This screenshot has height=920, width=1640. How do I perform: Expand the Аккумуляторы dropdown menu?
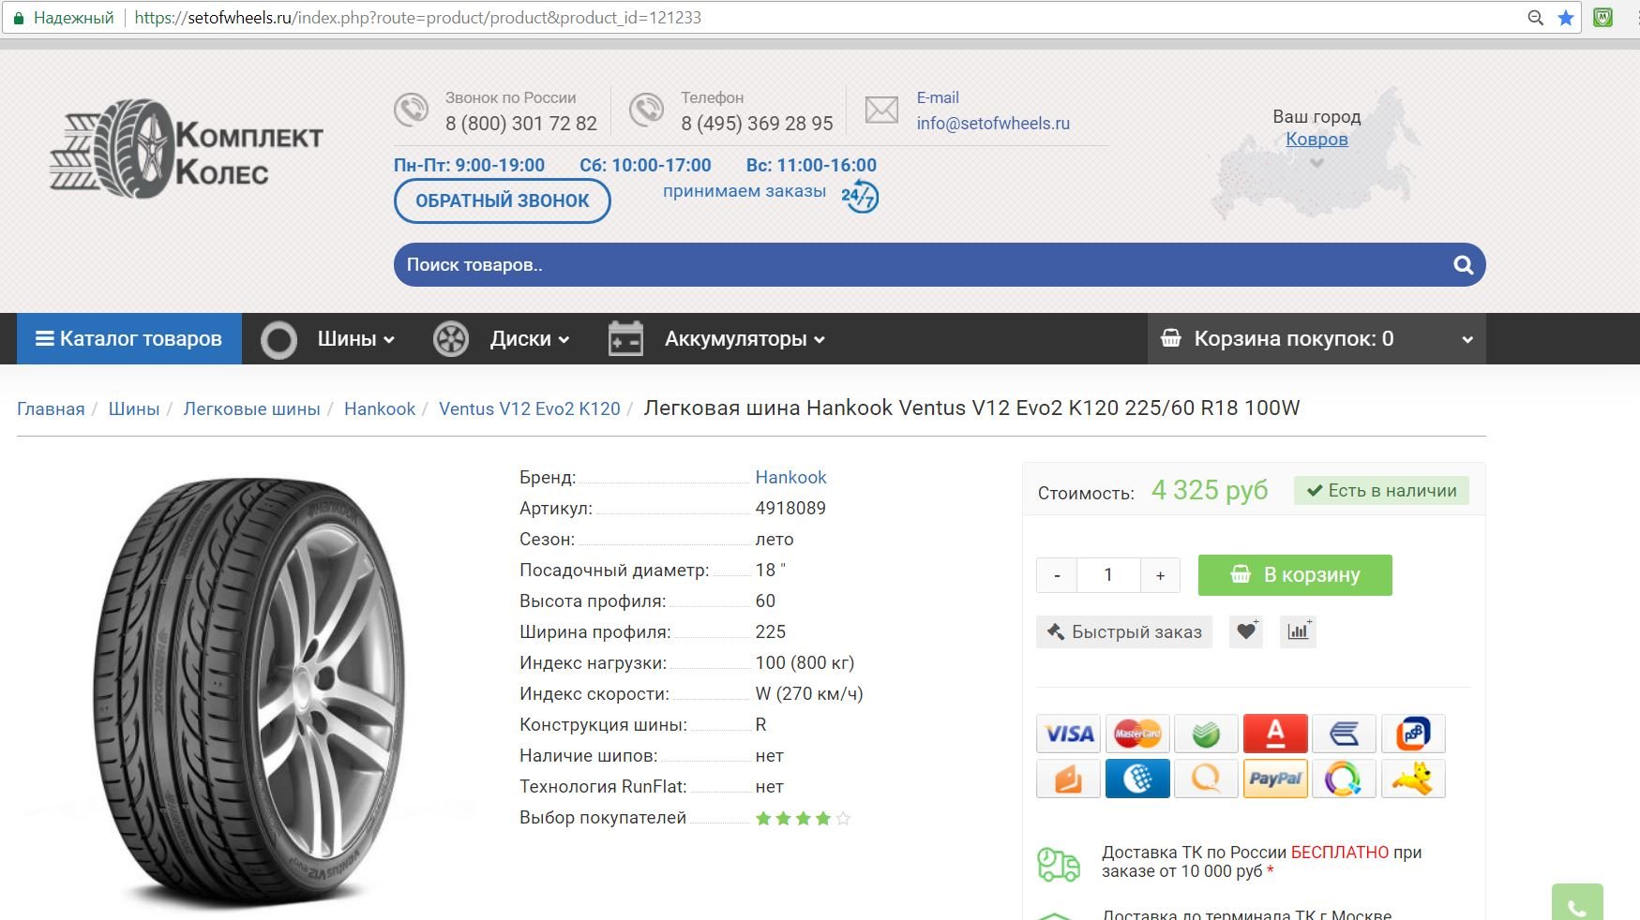[745, 339]
